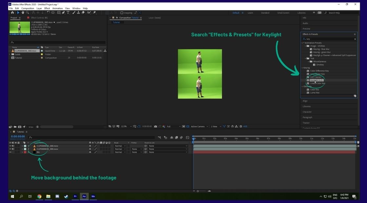
Task: Switch to the Standard workspace
Action: coord(265,12)
